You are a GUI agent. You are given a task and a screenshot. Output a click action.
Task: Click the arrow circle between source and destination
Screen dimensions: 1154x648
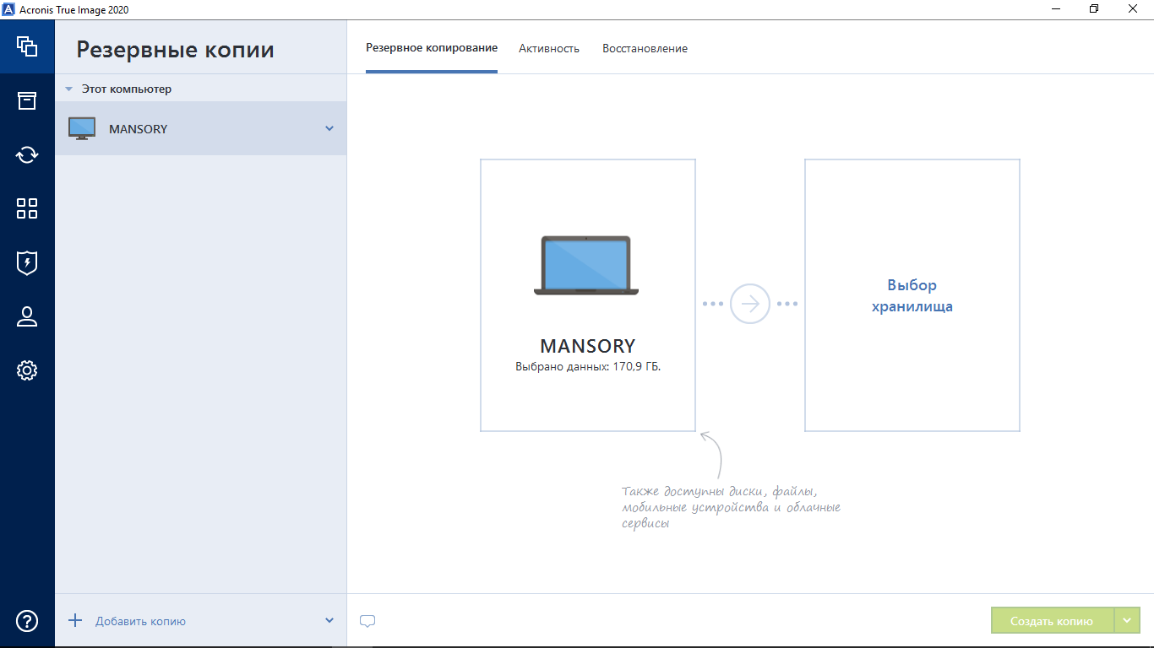coord(750,304)
